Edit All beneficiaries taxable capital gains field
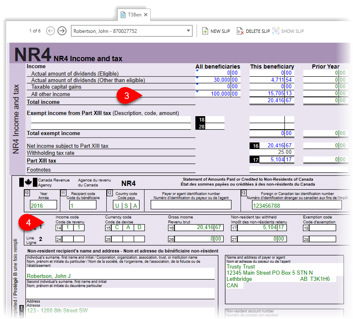 218,87
